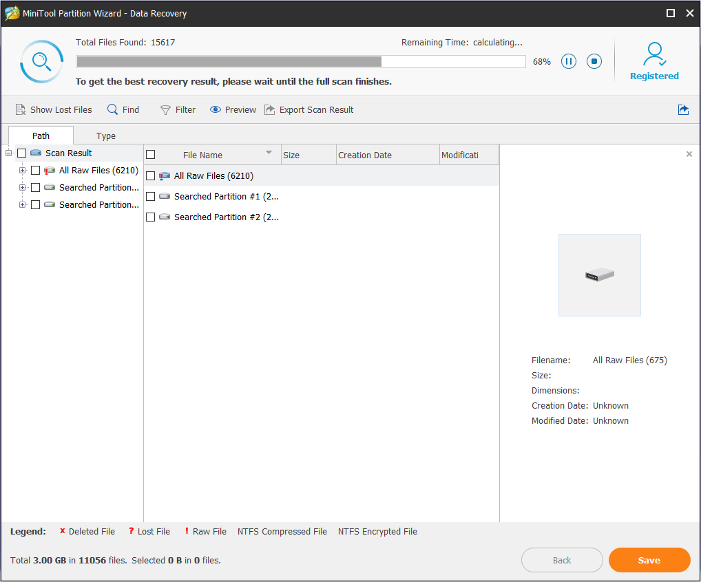Click Export Scan Result label
This screenshot has height=582, width=701.
(x=317, y=109)
